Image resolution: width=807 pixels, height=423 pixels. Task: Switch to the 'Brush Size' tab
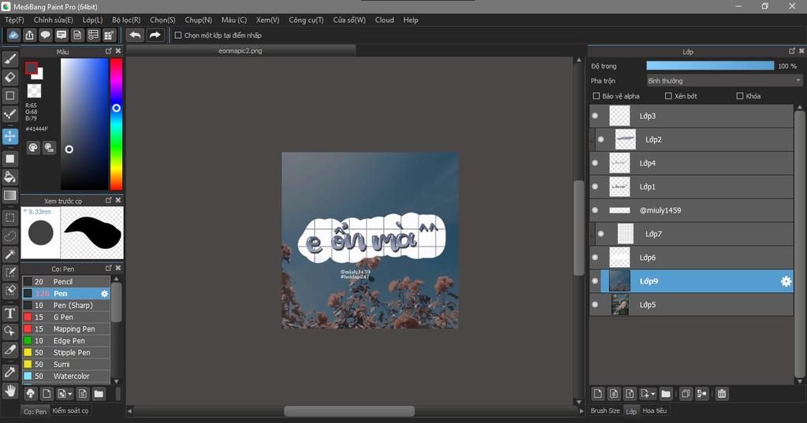605,410
